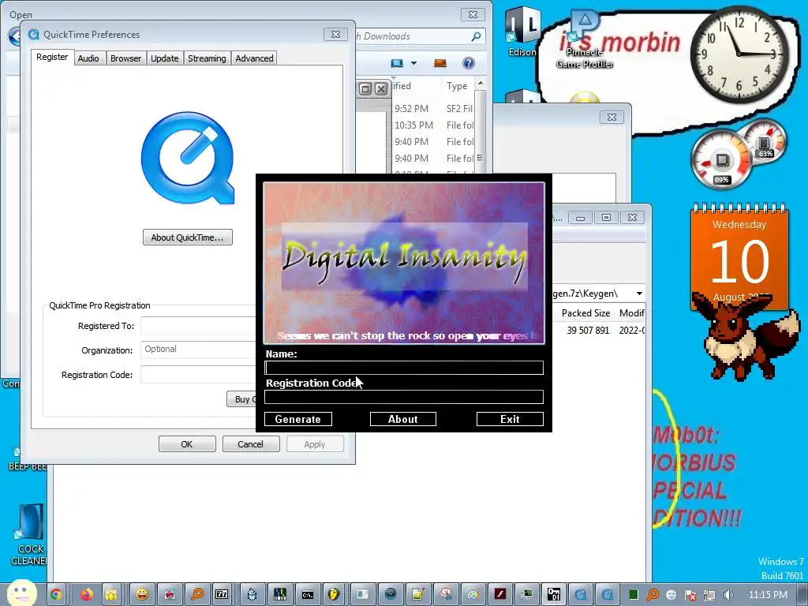Open Chrome from the taskbar
Image resolution: width=808 pixels, height=606 pixels.
tap(56, 595)
